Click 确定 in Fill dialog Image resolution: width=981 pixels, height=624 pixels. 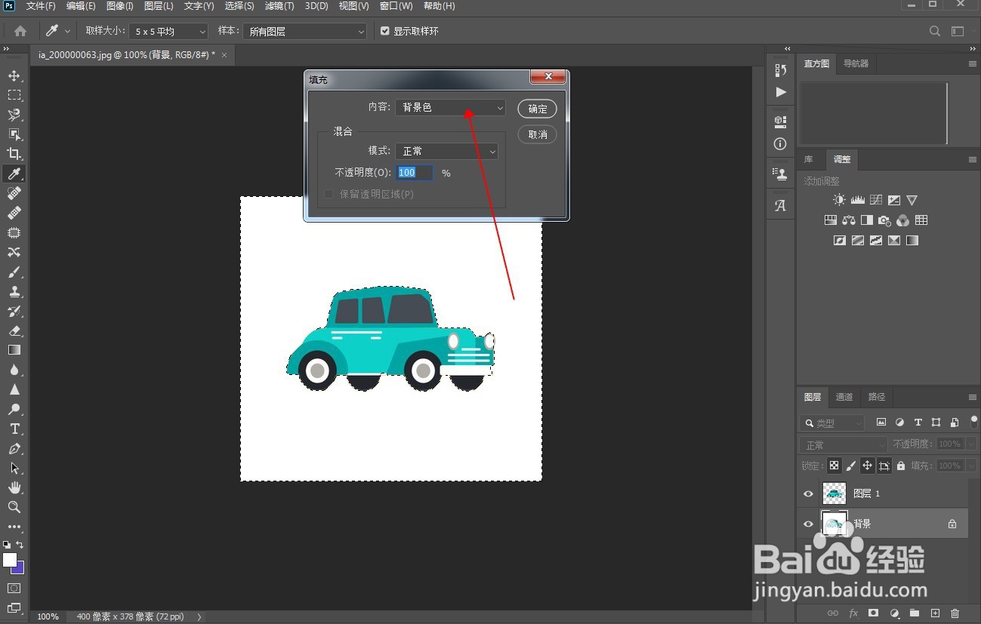pyautogui.click(x=538, y=109)
